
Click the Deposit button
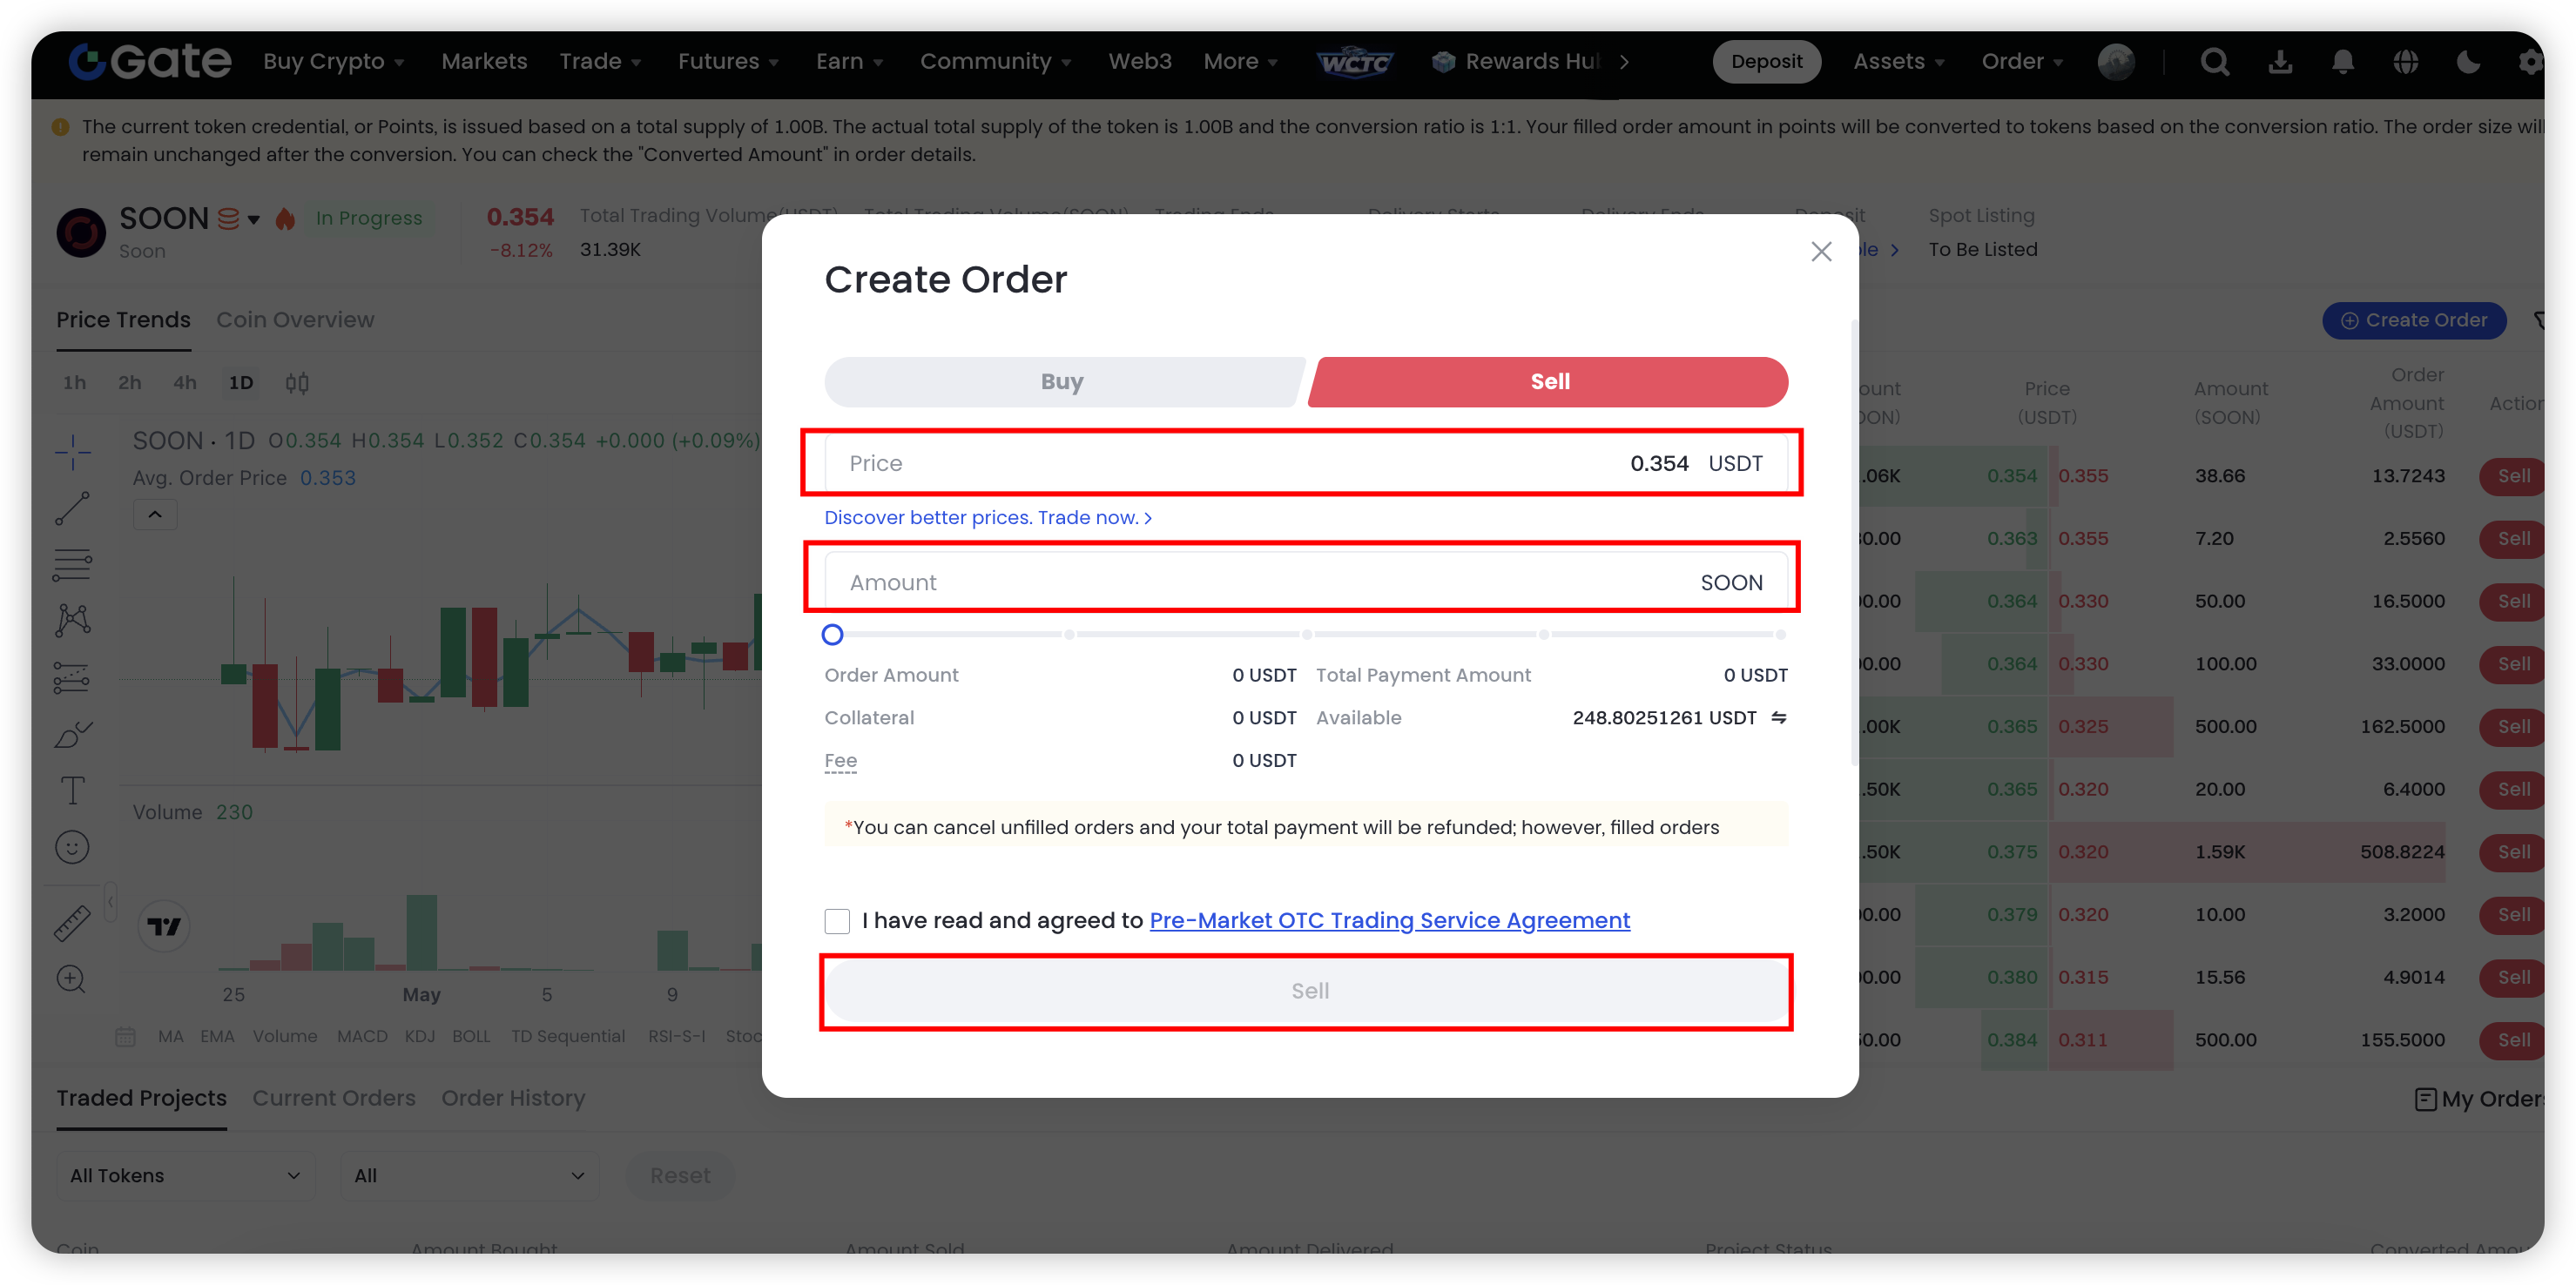[1766, 62]
